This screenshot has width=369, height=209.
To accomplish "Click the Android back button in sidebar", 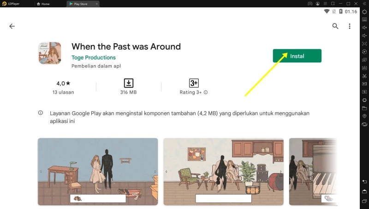I will (364, 181).
